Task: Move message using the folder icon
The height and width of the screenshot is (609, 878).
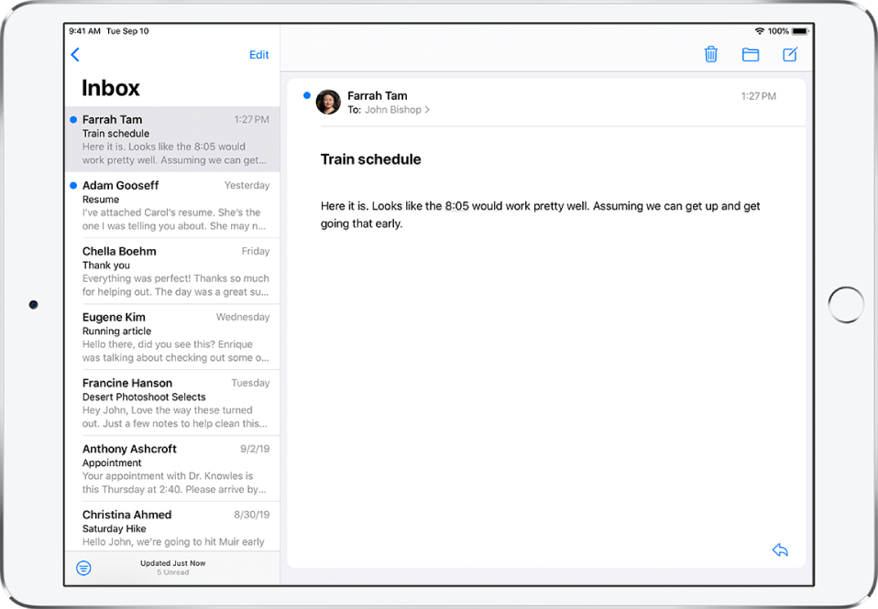Action: click(x=751, y=54)
